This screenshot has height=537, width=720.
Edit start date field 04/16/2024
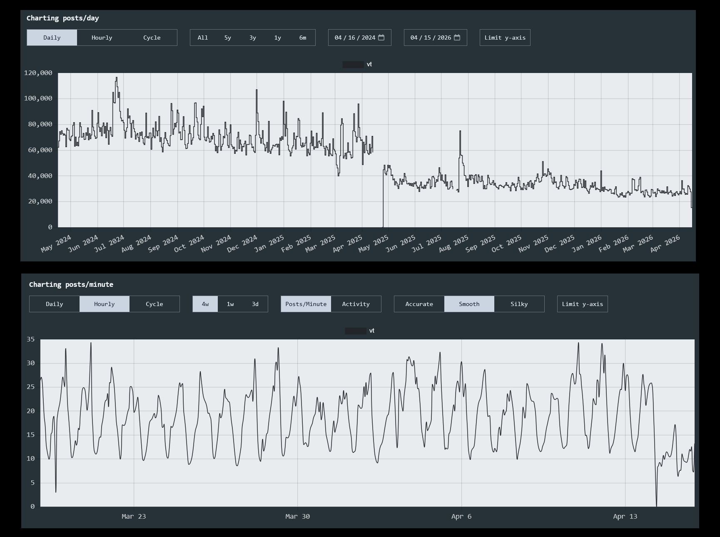[x=360, y=38]
